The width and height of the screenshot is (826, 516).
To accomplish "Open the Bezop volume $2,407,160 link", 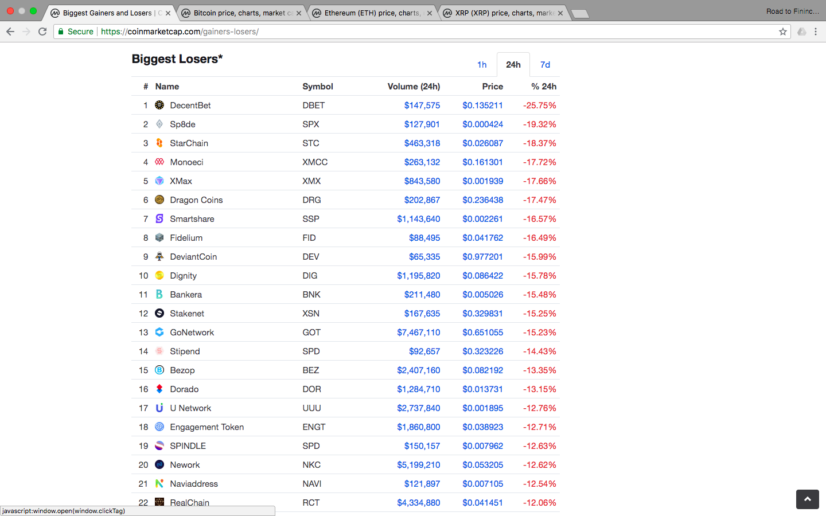I will click(x=419, y=370).
